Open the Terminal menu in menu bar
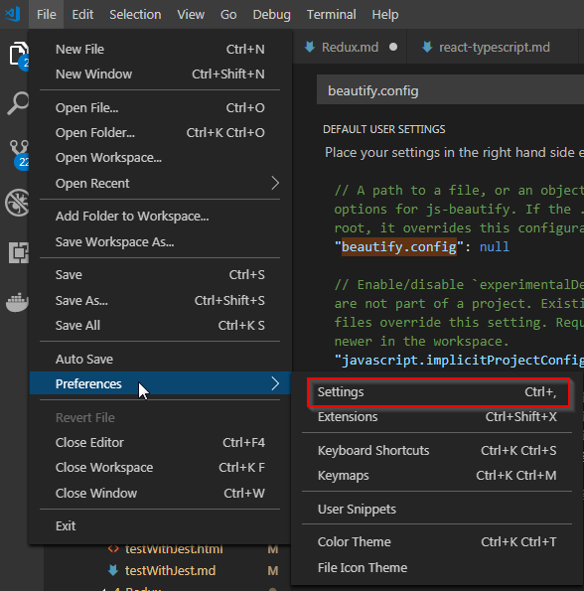Screen dimensions: 584x591 (331, 14)
